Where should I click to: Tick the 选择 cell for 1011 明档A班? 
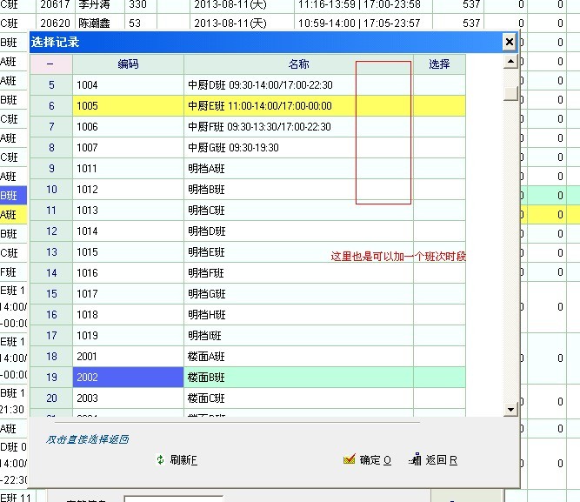[x=439, y=169]
